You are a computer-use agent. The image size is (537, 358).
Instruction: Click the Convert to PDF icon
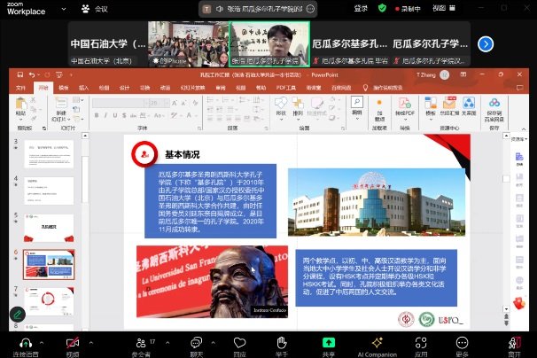click(405, 103)
